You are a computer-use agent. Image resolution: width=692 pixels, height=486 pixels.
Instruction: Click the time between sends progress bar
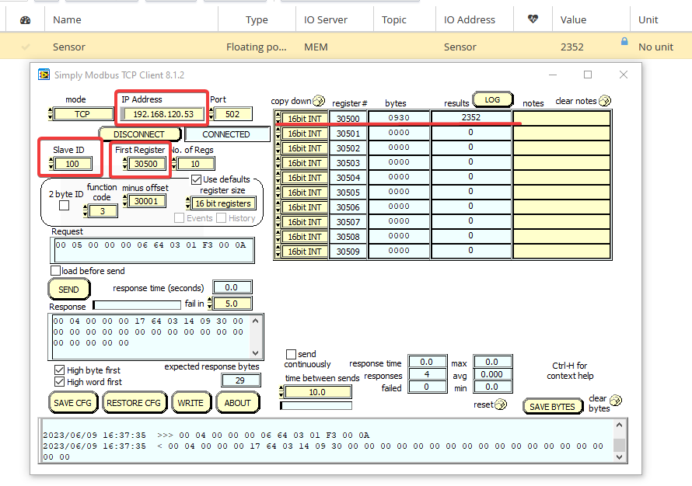point(316,405)
